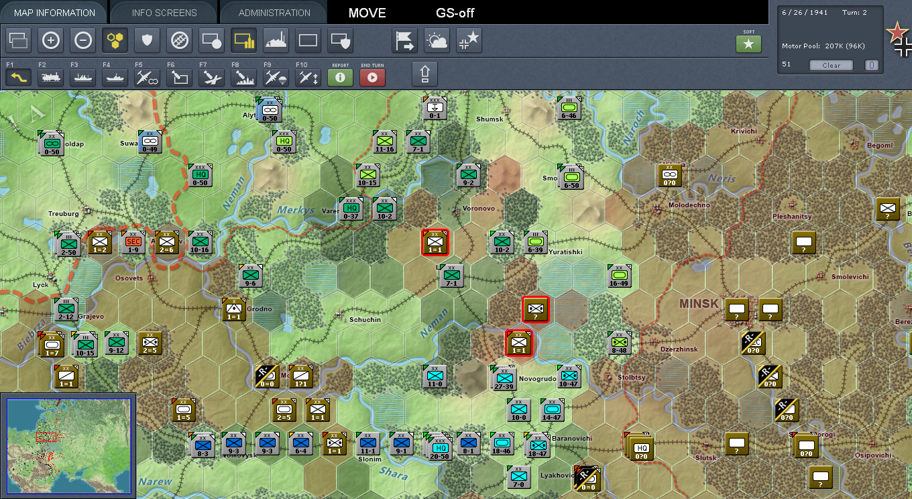Zoom in the map with plus icon
Image resolution: width=912 pixels, height=499 pixels.
pos(50,41)
